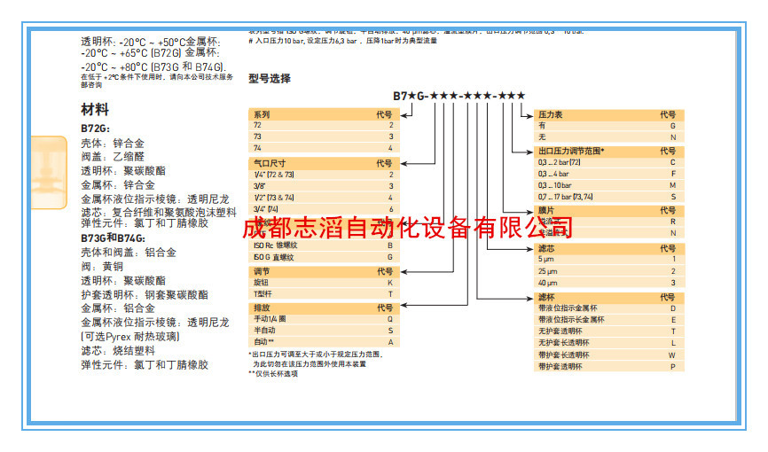The width and height of the screenshot is (768, 452).
Task: Click filter element row '40 µm'
Action: coord(609,283)
